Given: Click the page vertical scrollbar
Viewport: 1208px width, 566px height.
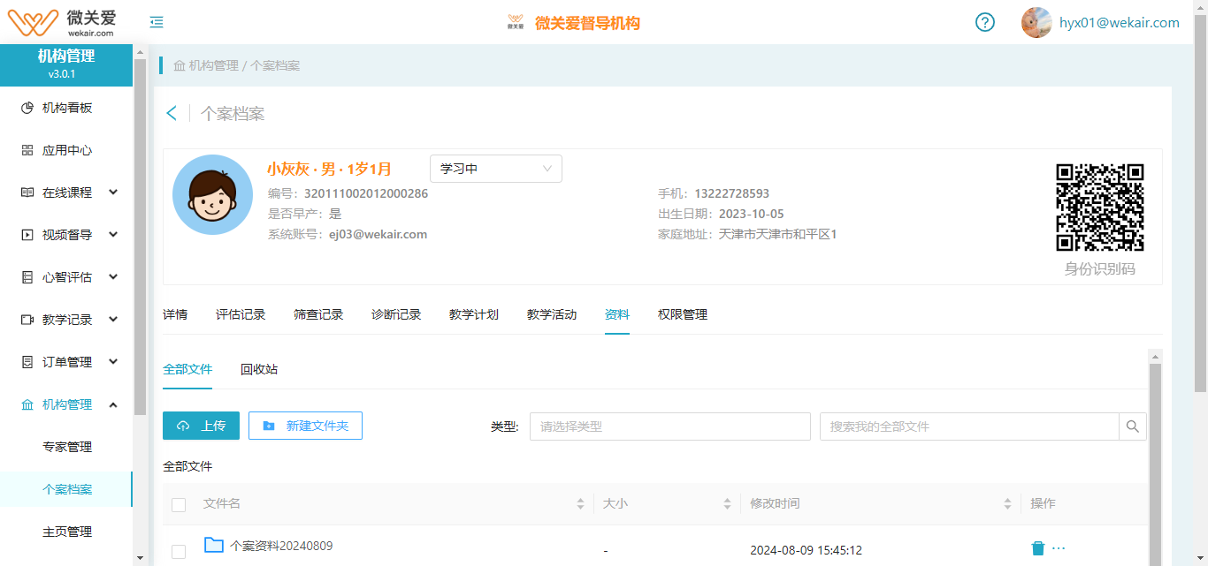Looking at the screenshot, I should [1200, 203].
